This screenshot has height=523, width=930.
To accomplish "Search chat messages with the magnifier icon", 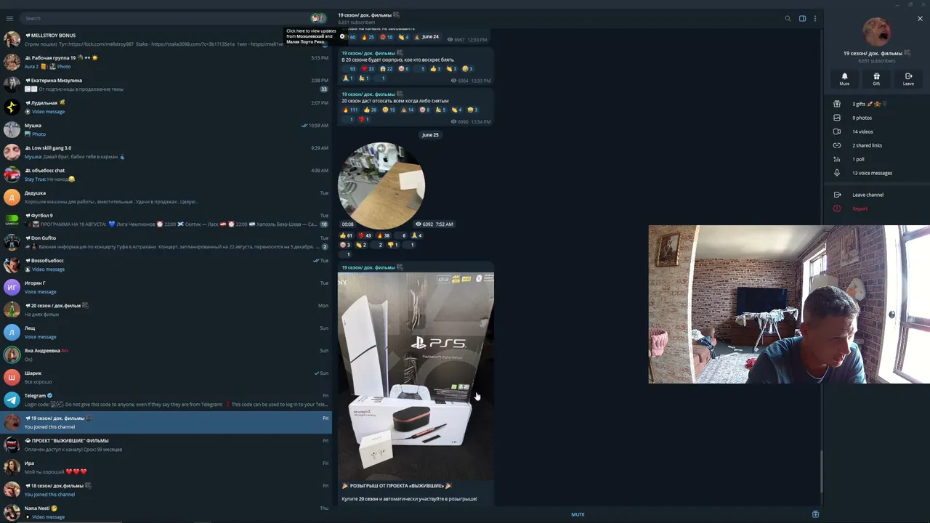I will tap(788, 18).
